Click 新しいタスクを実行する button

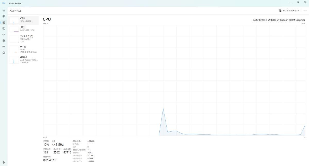point(289,11)
